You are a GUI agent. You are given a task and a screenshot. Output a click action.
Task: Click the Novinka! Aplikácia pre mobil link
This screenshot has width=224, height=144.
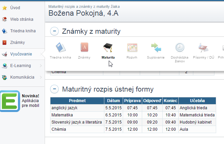(30, 101)
